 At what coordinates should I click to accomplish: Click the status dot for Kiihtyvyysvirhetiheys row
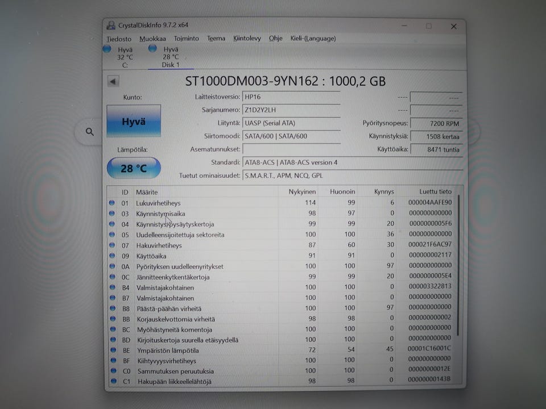tap(113, 360)
